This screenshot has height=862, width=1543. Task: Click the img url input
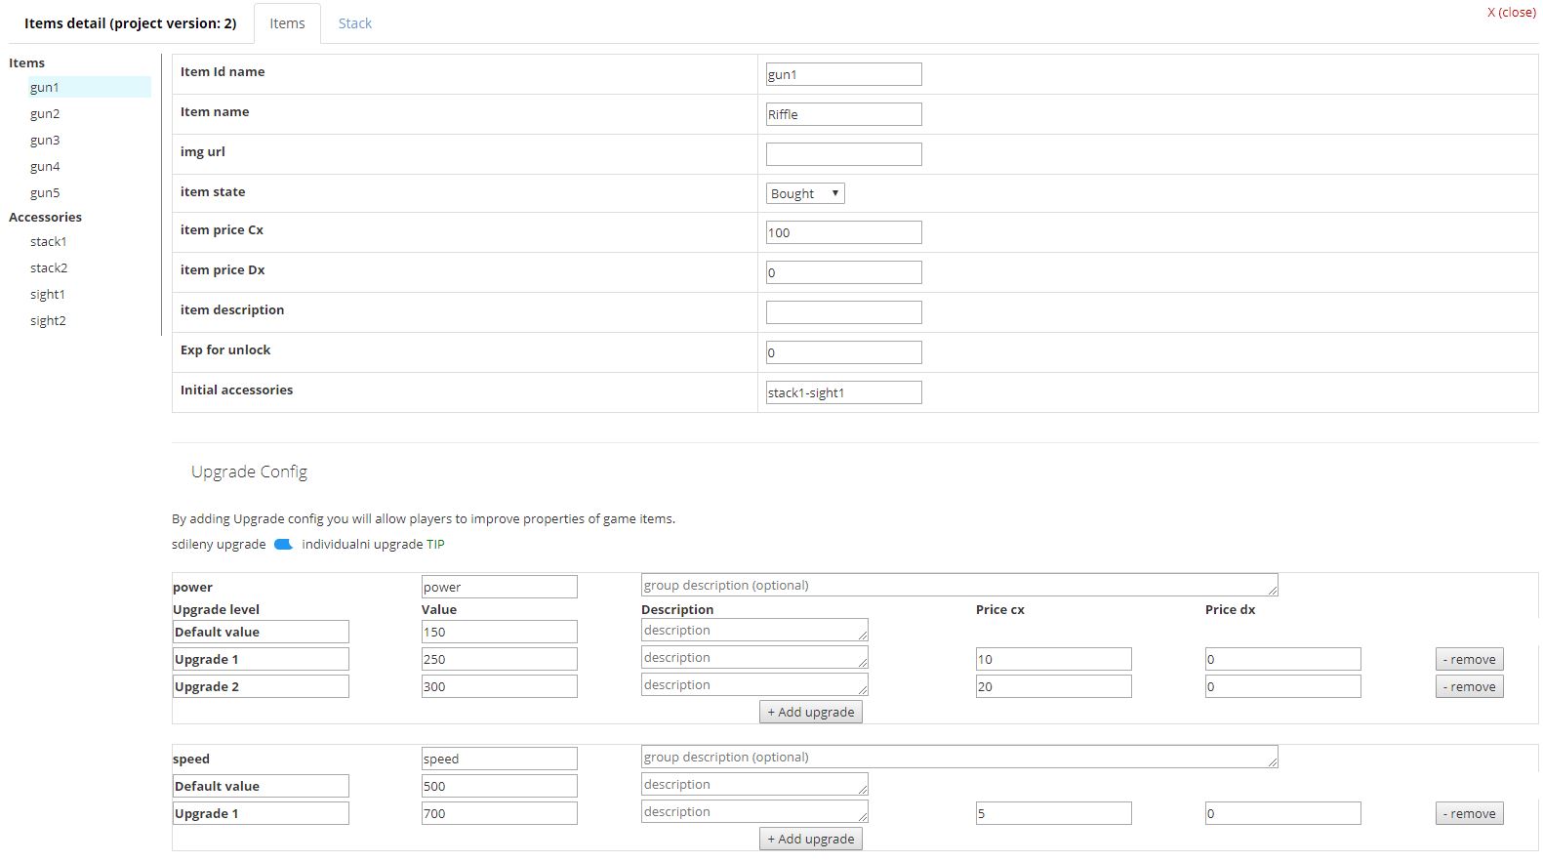pyautogui.click(x=843, y=154)
